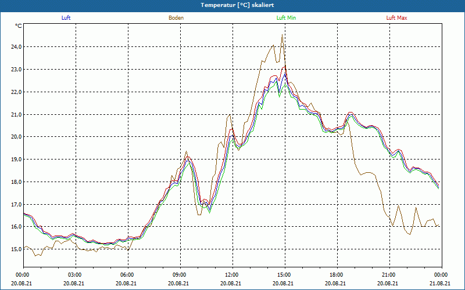Click the 21.08.21 date label
Image resolution: width=465 pixels, height=290 pixels.
pyautogui.click(x=441, y=284)
